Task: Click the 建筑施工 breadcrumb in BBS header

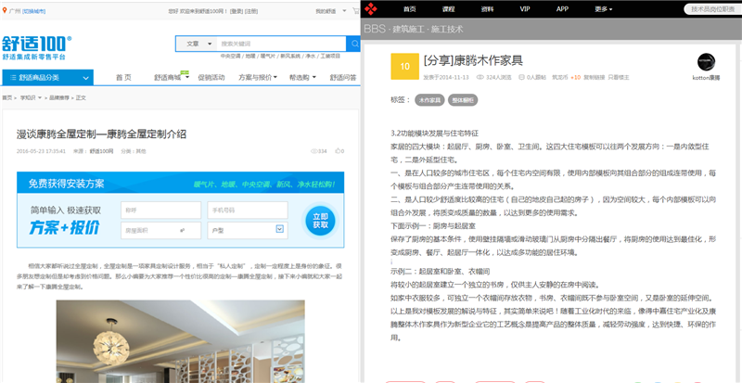Action: click(408, 29)
